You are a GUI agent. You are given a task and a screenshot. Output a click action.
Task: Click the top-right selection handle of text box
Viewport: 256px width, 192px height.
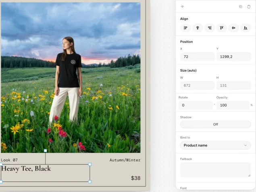click(x=90, y=165)
